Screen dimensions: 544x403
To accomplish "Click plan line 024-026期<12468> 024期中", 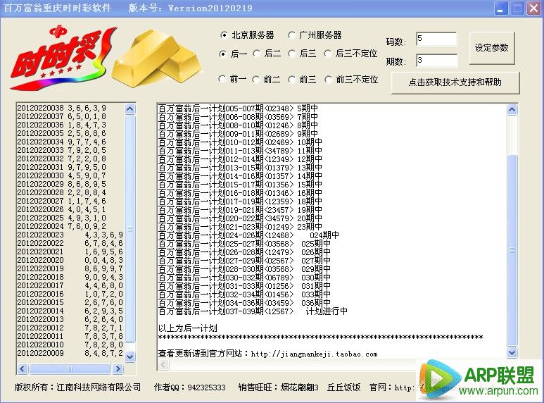I will [x=248, y=235].
